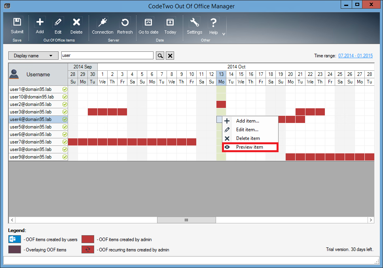Expand the Display name filter dropdown
The width and height of the screenshot is (383, 268).
pos(33,56)
